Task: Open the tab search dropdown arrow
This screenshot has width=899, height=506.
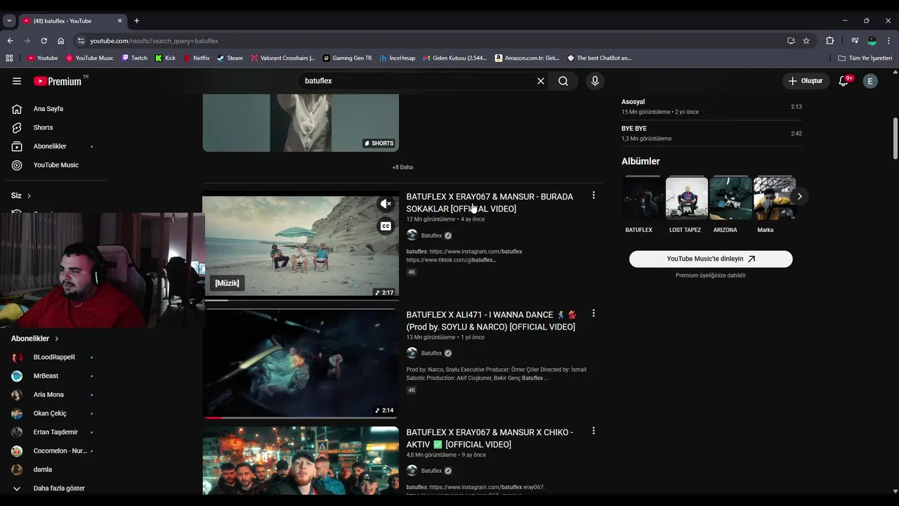Action: (9, 20)
